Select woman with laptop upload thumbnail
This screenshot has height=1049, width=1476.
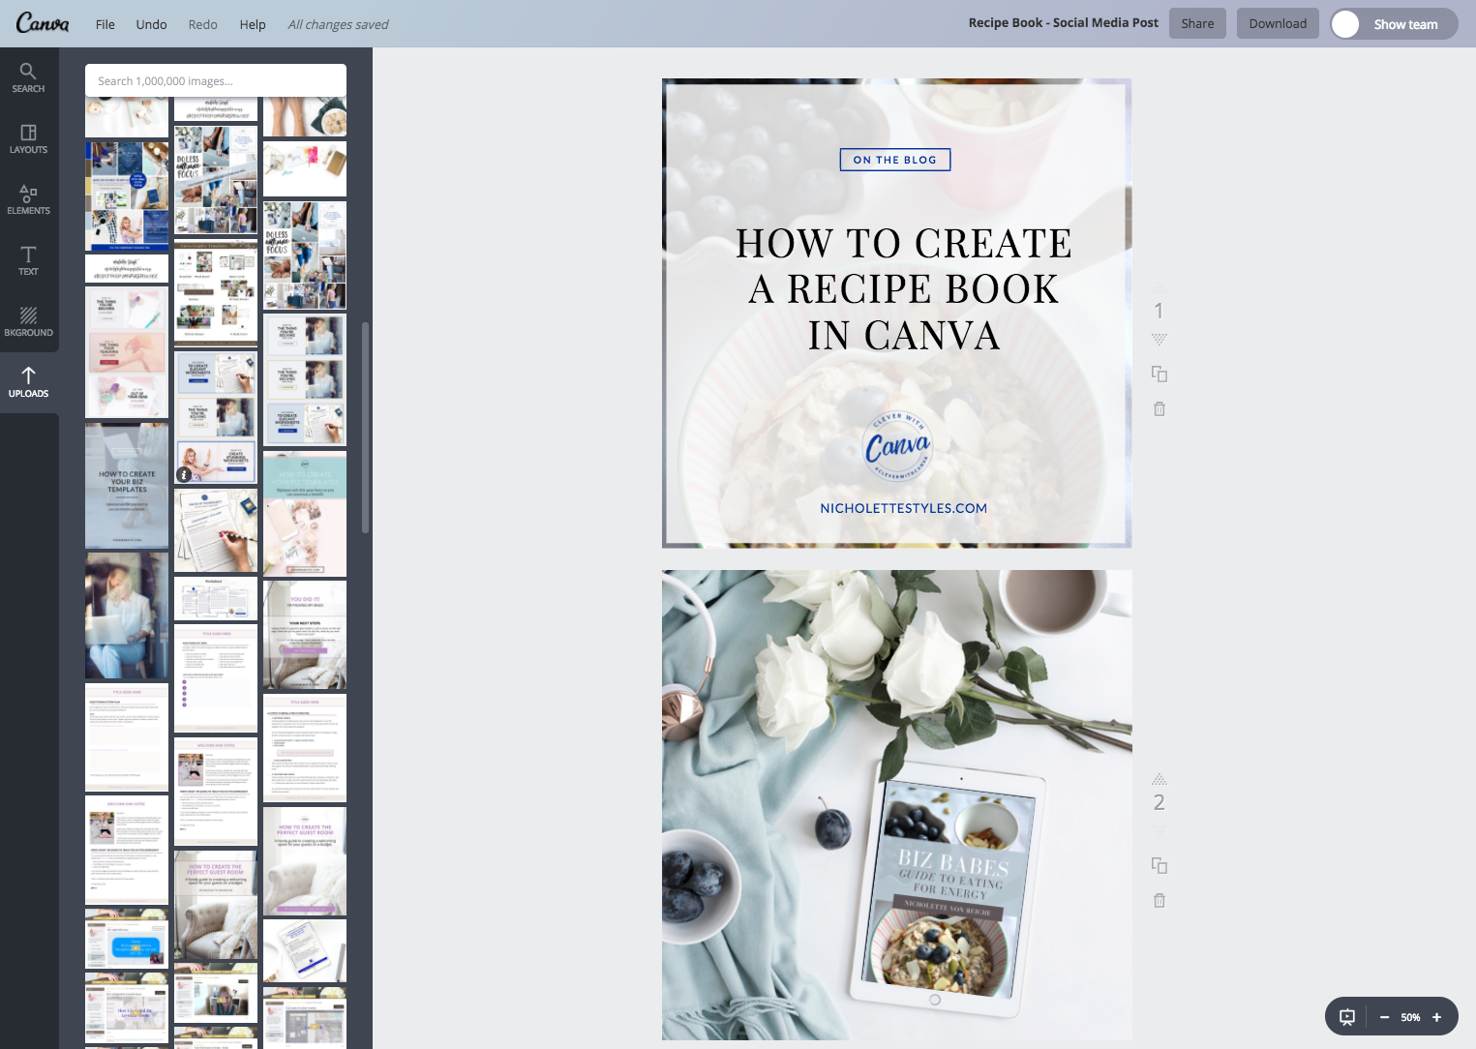[127, 615]
